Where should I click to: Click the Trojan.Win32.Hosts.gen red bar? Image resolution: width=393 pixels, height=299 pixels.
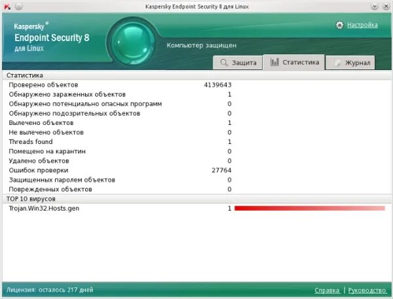click(310, 208)
